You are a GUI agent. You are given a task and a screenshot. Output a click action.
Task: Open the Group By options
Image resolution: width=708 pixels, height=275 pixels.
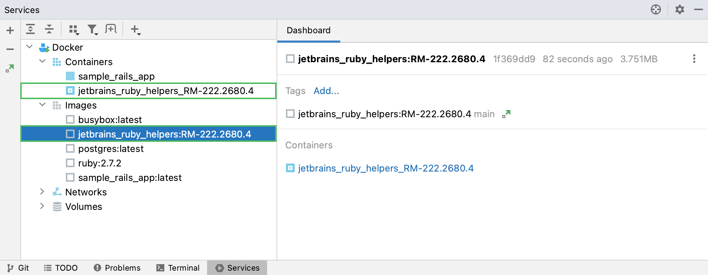coord(74,30)
